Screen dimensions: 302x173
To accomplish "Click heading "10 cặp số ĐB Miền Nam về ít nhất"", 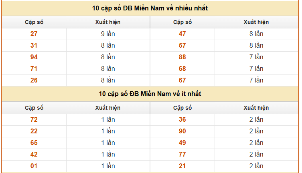I will point(150,94).
